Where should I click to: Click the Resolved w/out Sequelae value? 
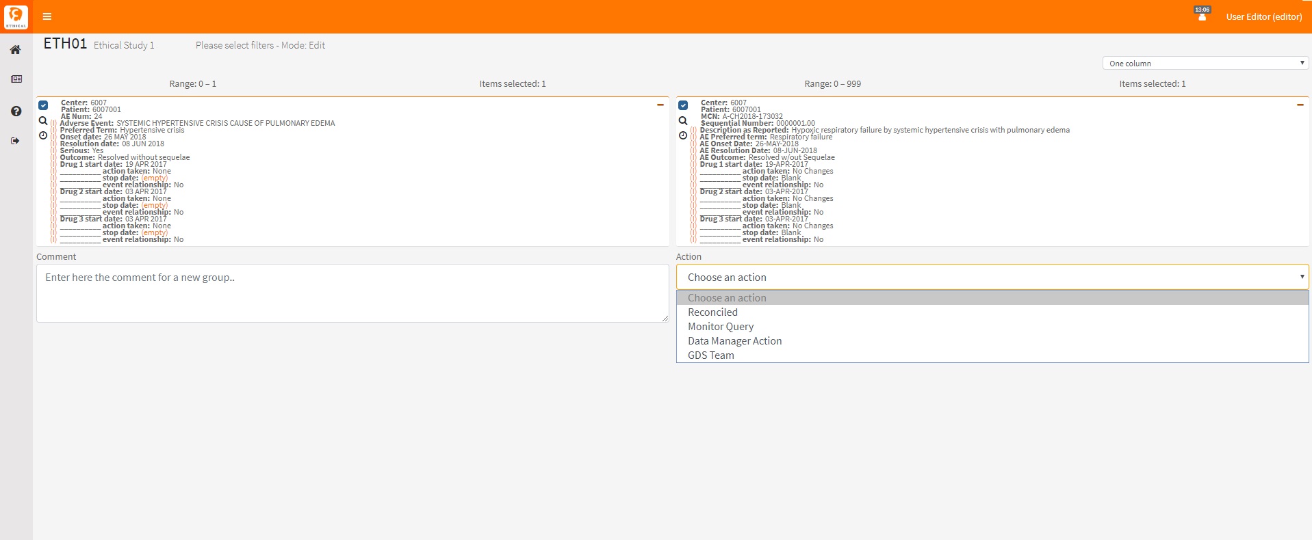click(792, 157)
